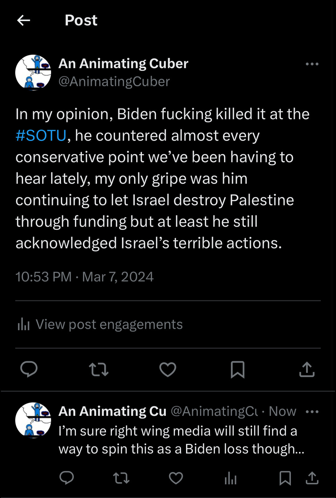336x498 pixels.
Task: Repost the main SOTU post
Action: click(x=99, y=369)
